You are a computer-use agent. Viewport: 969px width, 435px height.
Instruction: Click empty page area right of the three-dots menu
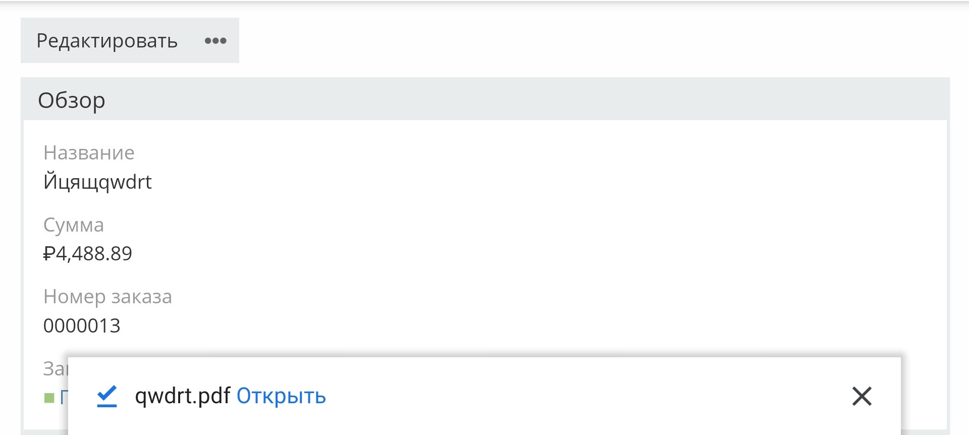555,41
